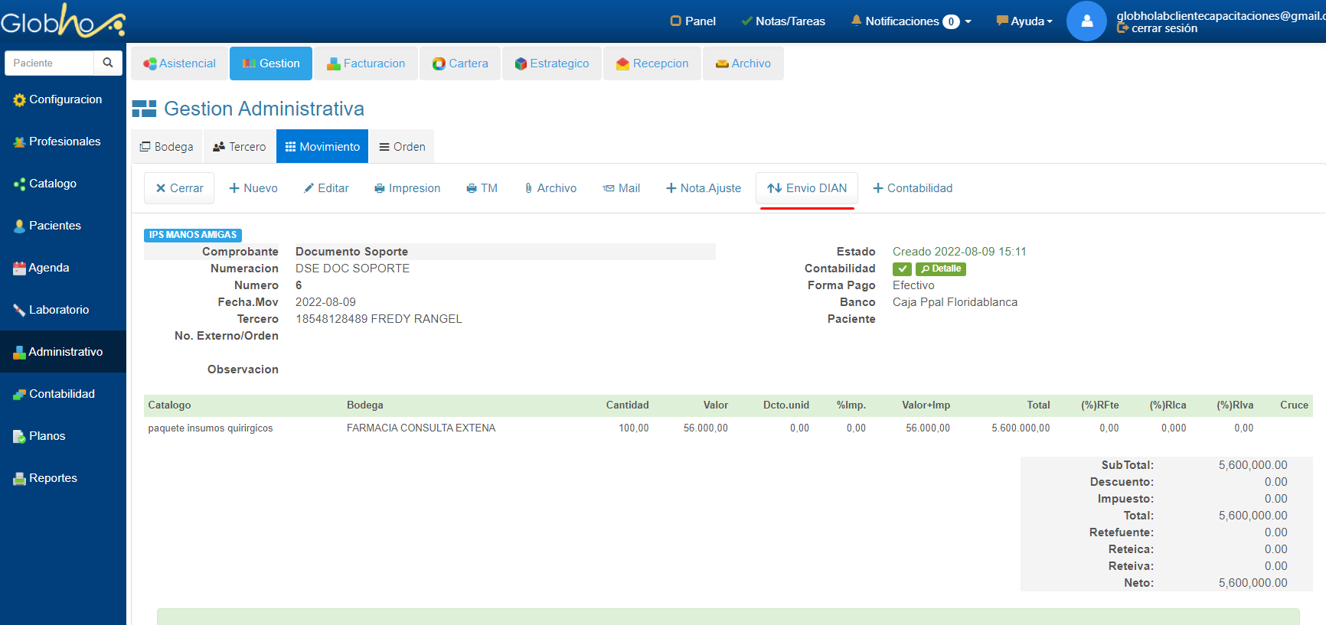Click the cerrar sesión link
Viewport: 1326px width, 625px height.
(1164, 29)
